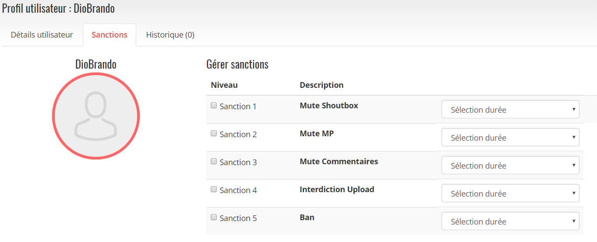Click the DioBrando username above avatar
The image size is (597, 242).
click(x=96, y=64)
